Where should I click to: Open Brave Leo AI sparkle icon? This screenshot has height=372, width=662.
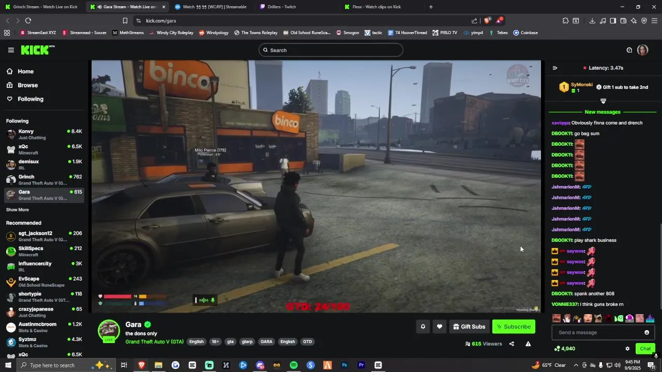pyautogui.click(x=634, y=21)
